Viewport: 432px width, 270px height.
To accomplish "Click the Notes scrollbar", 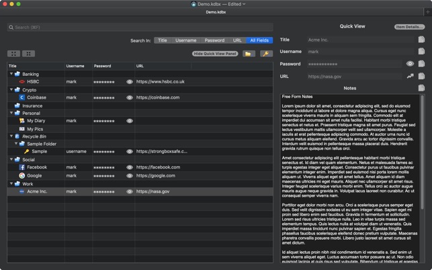I will coord(422,152).
